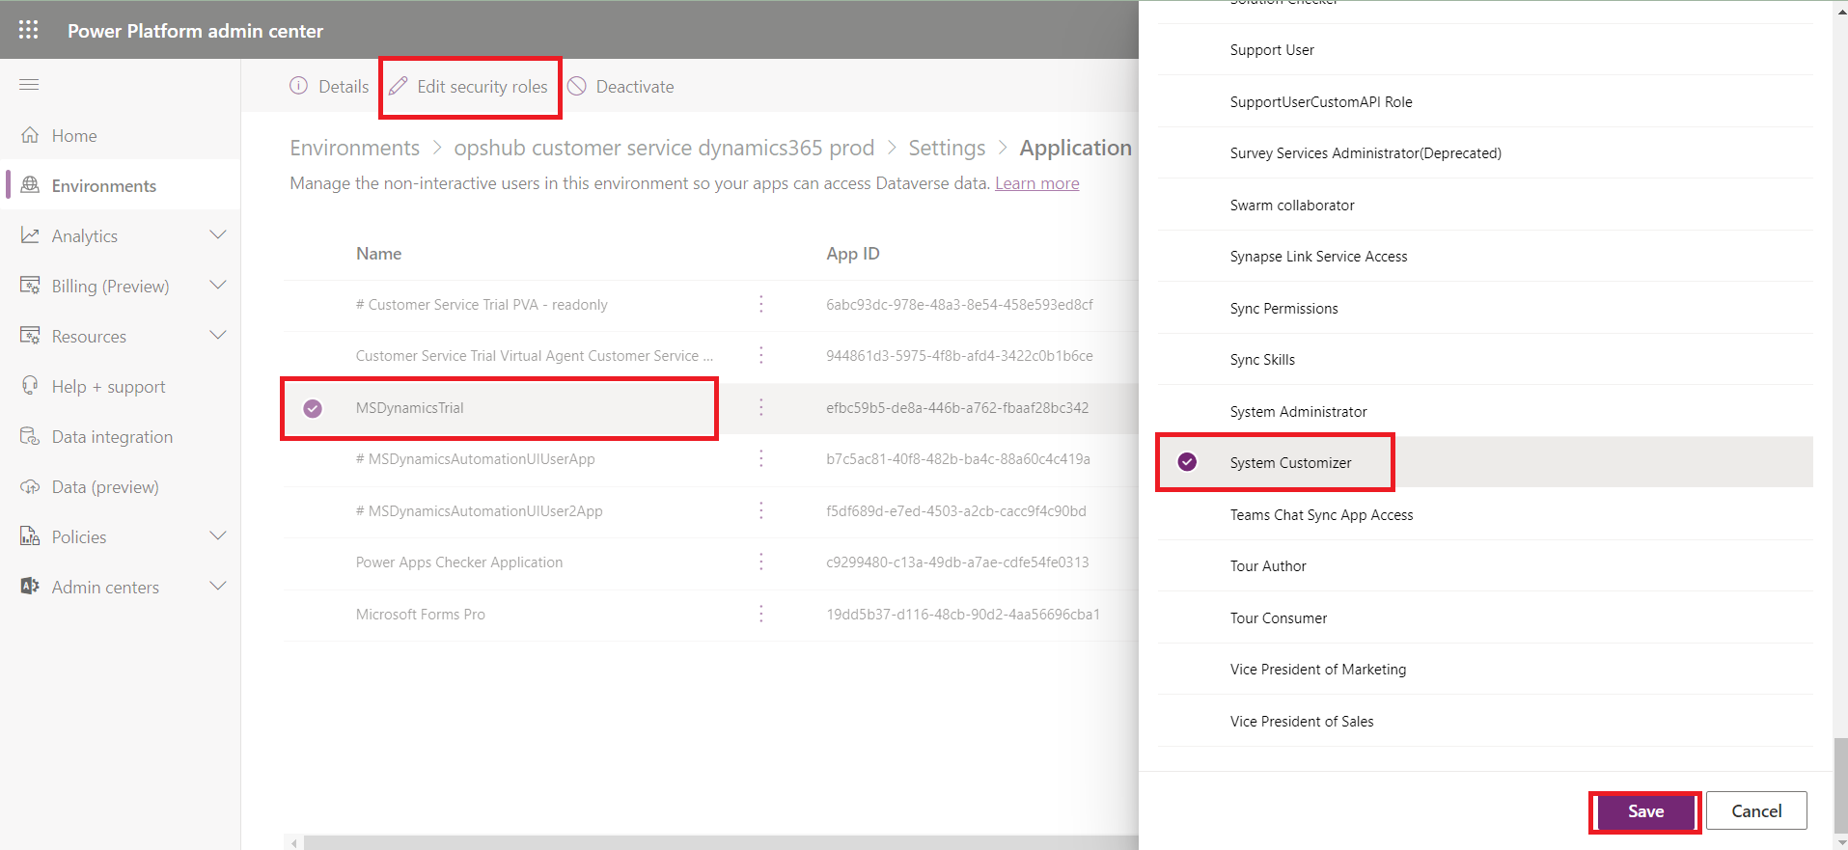Save the security role changes

tap(1644, 811)
